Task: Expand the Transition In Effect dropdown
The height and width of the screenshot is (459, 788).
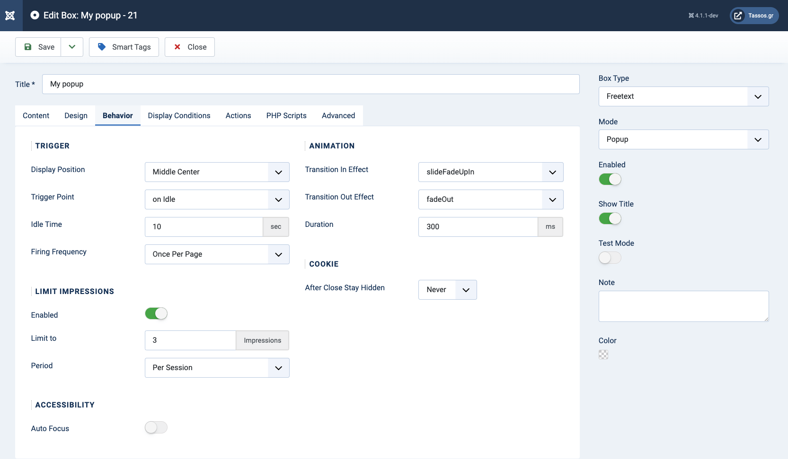Action: coord(491,172)
